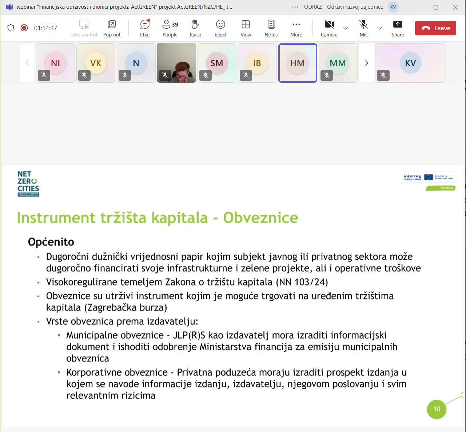Share your screen content
The height and width of the screenshot is (432, 466).
pyautogui.click(x=398, y=28)
